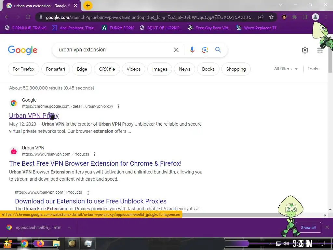Open the BEST OF HORRO... bookmark
This screenshot has height=250, width=333.
click(x=161, y=28)
